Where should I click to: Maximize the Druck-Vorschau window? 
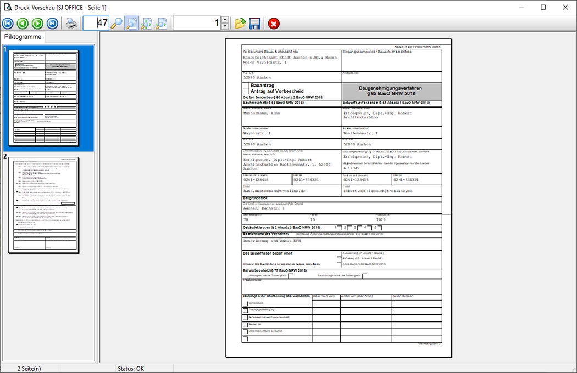tap(543, 7)
